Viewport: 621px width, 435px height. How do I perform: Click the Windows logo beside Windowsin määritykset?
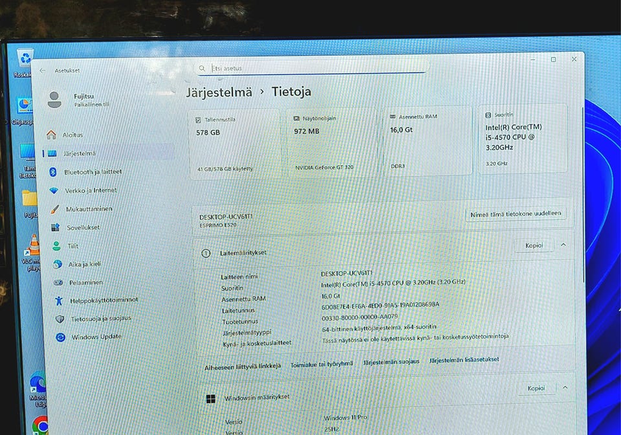pos(211,399)
